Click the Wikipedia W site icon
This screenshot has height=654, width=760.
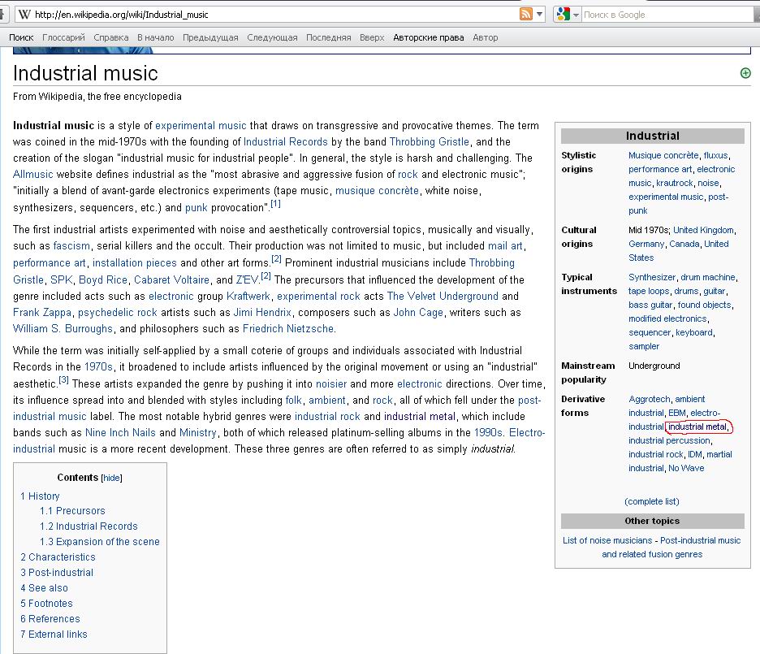point(24,15)
